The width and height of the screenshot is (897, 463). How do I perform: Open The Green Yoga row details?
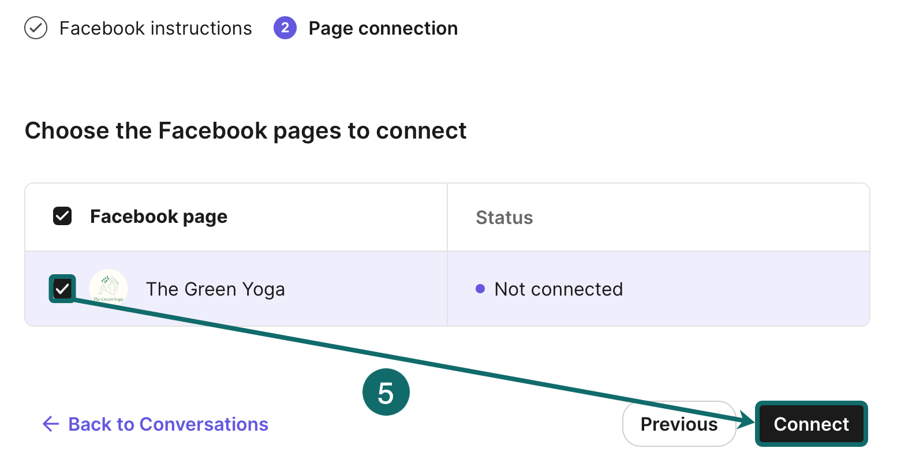pyautogui.click(x=216, y=289)
